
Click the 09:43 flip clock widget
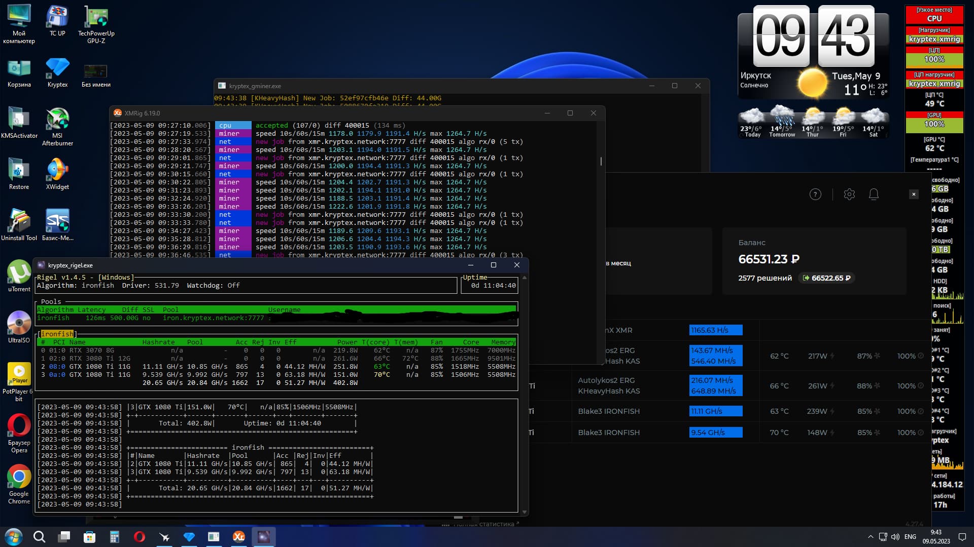pyautogui.click(x=814, y=36)
